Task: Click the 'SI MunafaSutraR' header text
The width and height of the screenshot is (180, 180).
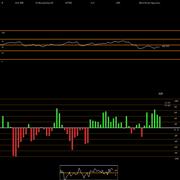Action: click(44, 3)
